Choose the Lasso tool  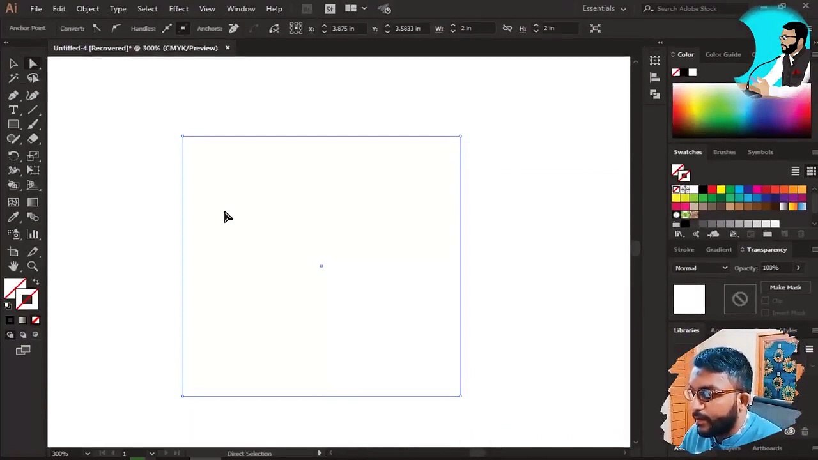point(33,78)
